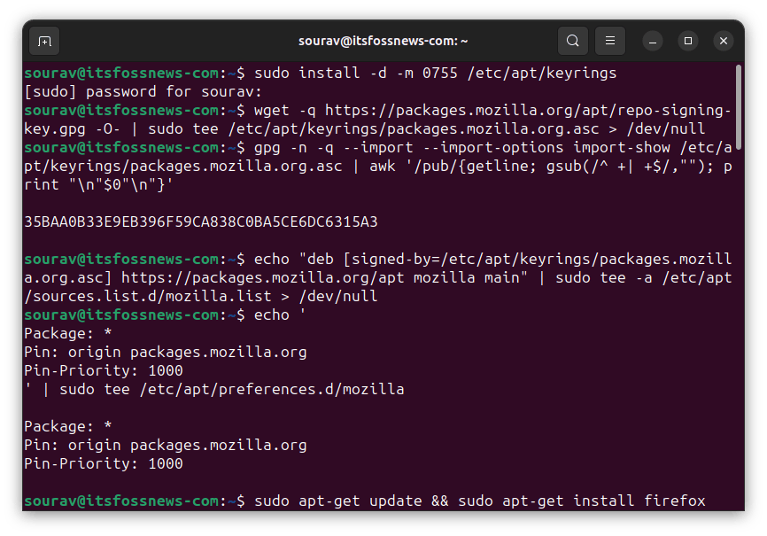Close the terminal window

(724, 41)
